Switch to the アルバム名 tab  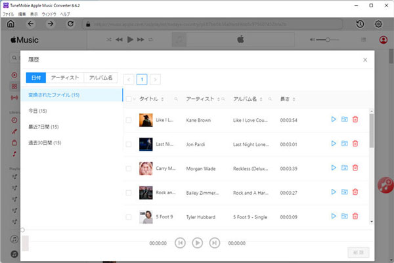(100, 78)
